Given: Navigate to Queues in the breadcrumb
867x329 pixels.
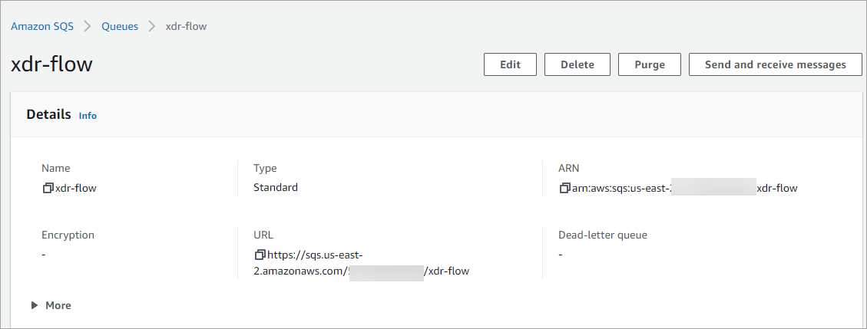Looking at the screenshot, I should point(120,26).
